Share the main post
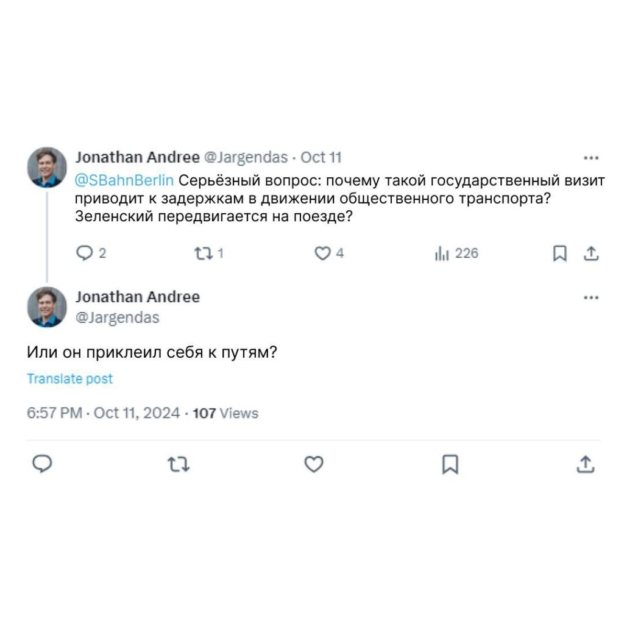 pyautogui.click(x=585, y=465)
